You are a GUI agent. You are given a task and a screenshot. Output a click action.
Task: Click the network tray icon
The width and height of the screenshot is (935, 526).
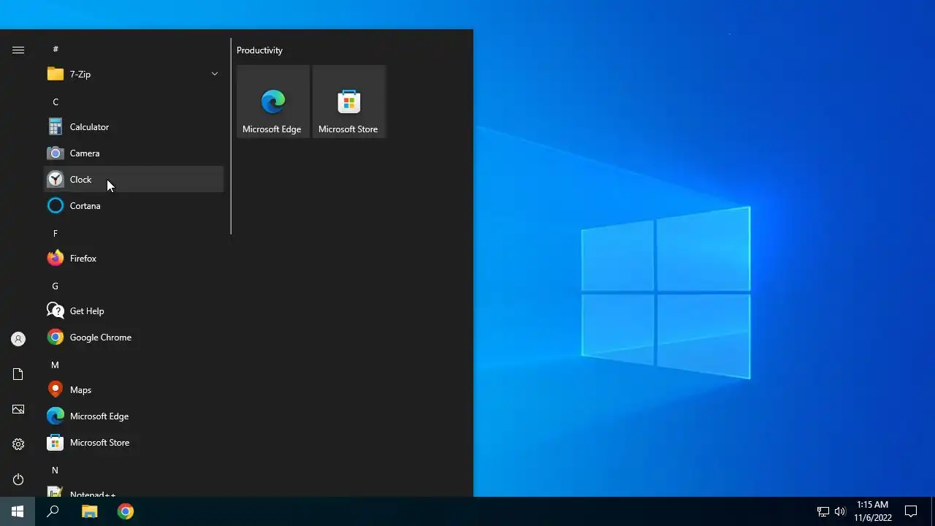point(823,511)
